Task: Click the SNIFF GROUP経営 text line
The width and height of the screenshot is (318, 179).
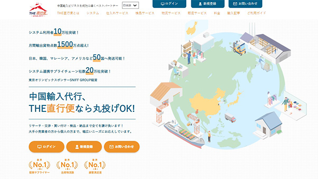Action: pos(63,80)
